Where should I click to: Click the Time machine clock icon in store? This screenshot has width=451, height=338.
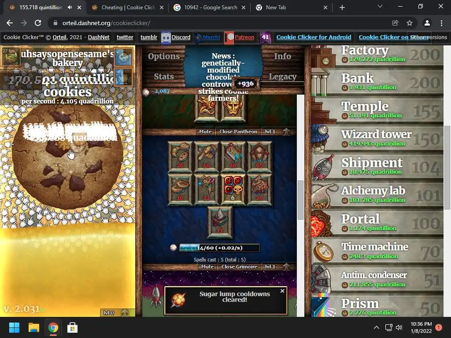[x=324, y=251]
